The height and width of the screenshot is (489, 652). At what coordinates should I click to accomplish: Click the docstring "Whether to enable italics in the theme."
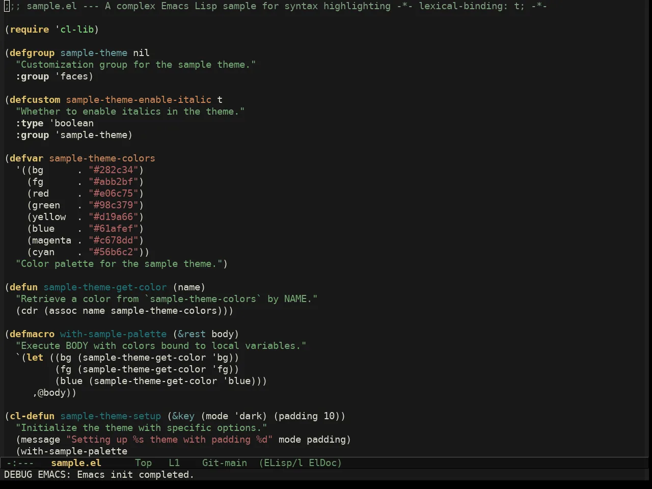click(130, 111)
